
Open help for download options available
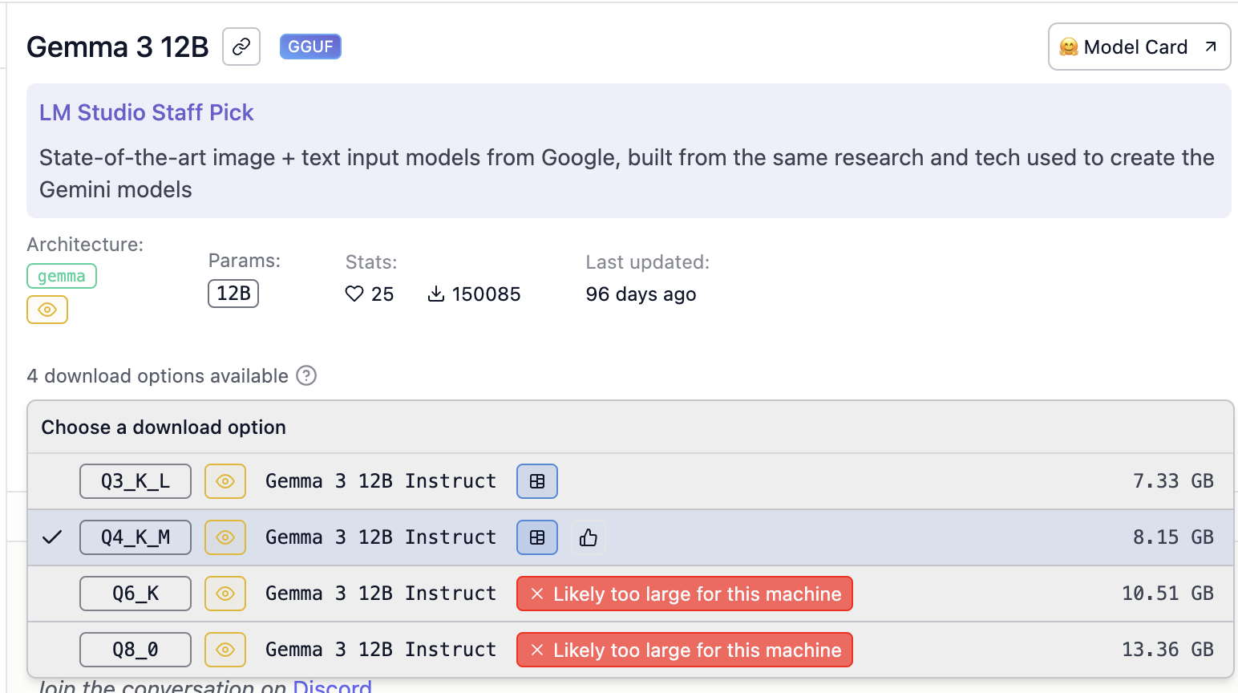[x=306, y=375]
